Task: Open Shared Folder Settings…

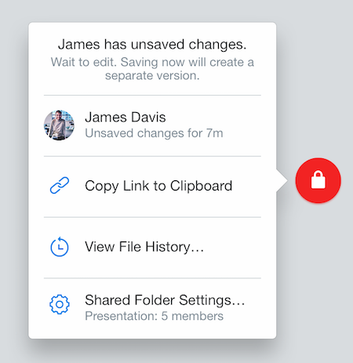Action: click(152, 307)
